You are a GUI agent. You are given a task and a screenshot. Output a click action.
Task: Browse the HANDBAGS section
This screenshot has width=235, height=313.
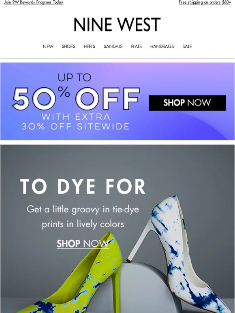[x=162, y=47]
